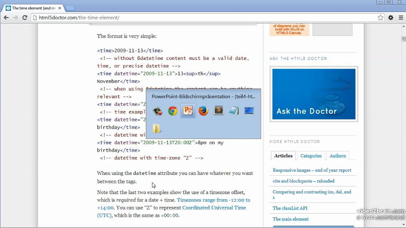Open 'The main element' article

(291, 219)
